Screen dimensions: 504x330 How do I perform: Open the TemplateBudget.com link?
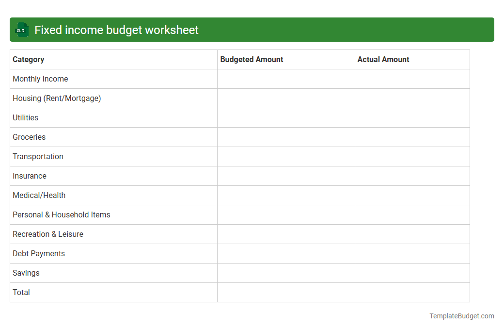tap(461, 316)
